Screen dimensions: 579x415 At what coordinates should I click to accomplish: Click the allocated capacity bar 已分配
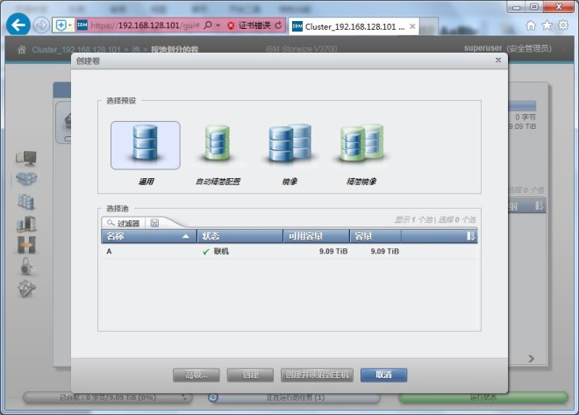pos(107,397)
